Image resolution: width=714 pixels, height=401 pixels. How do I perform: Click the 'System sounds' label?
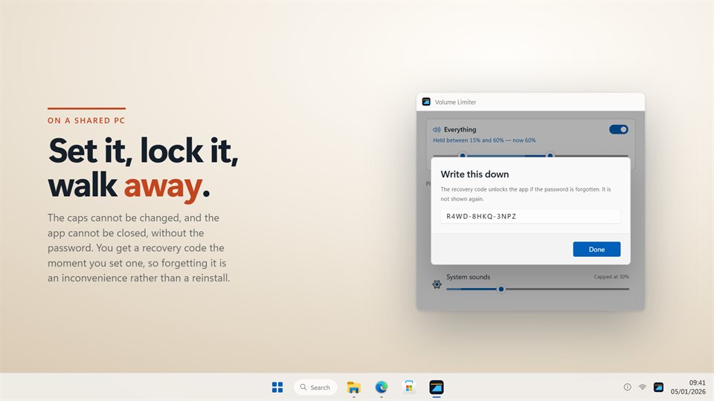coord(468,277)
